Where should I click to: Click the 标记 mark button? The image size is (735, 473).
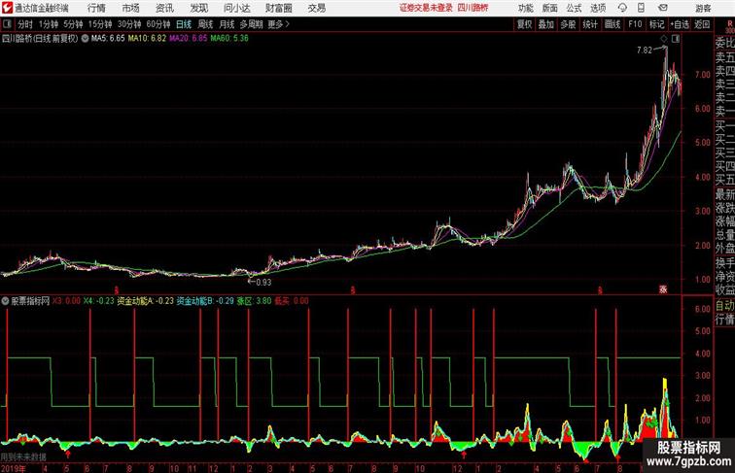[x=656, y=24]
